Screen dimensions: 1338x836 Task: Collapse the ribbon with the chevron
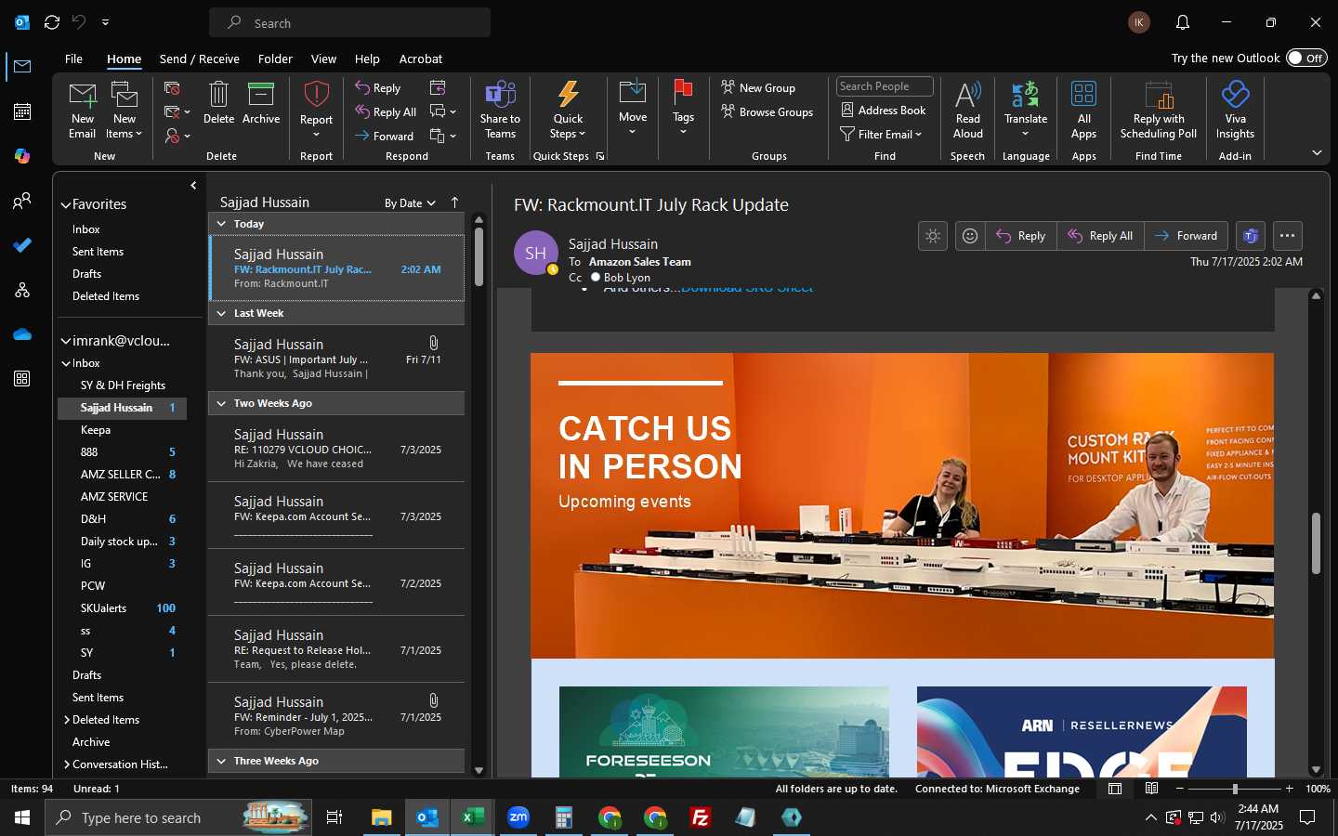pos(1317,153)
